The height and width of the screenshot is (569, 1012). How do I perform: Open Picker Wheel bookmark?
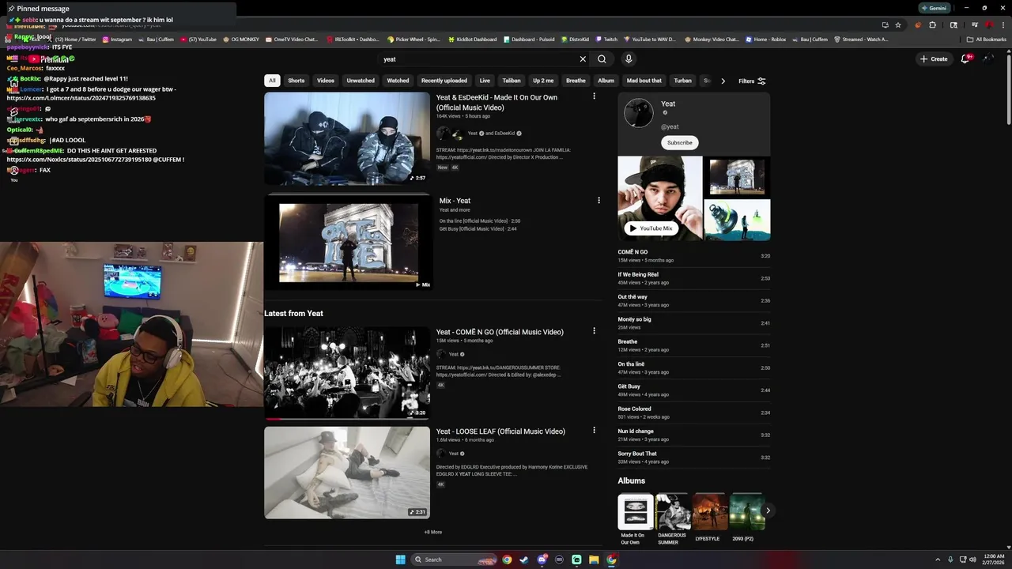pyautogui.click(x=413, y=39)
